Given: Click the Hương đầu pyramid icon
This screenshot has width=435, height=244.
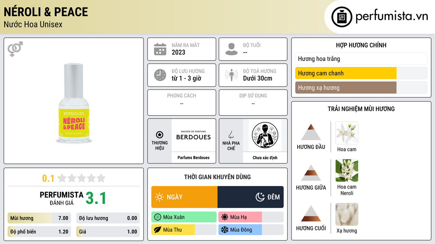Looking at the screenshot, I should [x=311, y=132].
